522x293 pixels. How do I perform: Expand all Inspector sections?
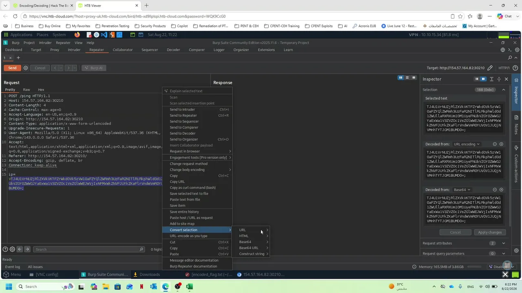pos(491,79)
